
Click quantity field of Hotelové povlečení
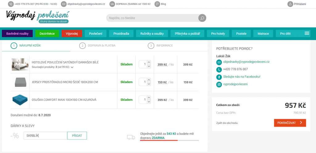click(x=143, y=65)
